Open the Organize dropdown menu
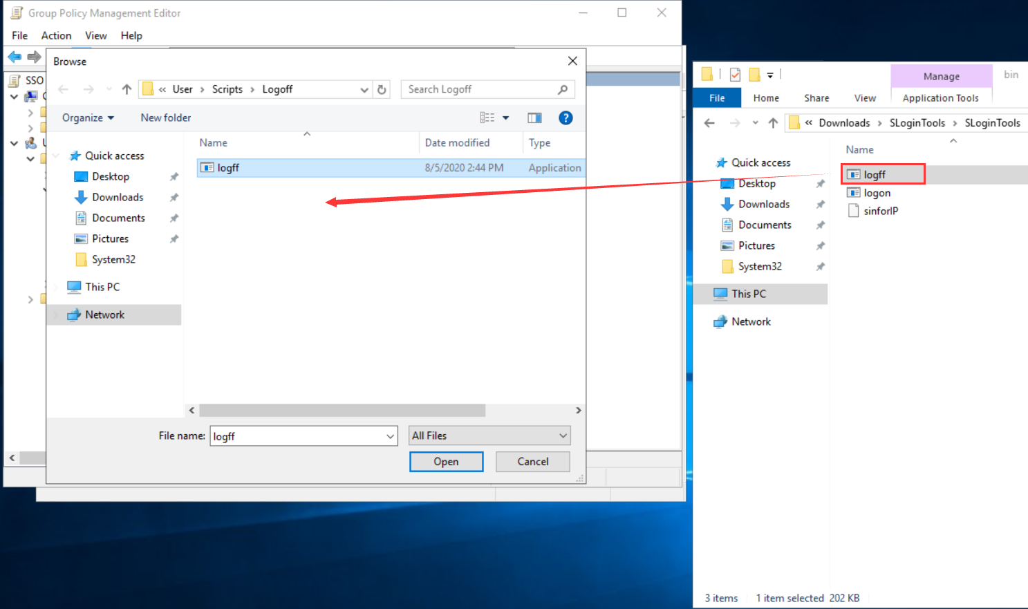 click(88, 118)
